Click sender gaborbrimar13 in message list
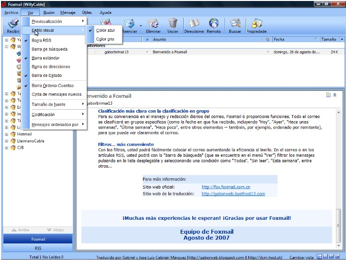The image size is (346, 260). point(117,52)
